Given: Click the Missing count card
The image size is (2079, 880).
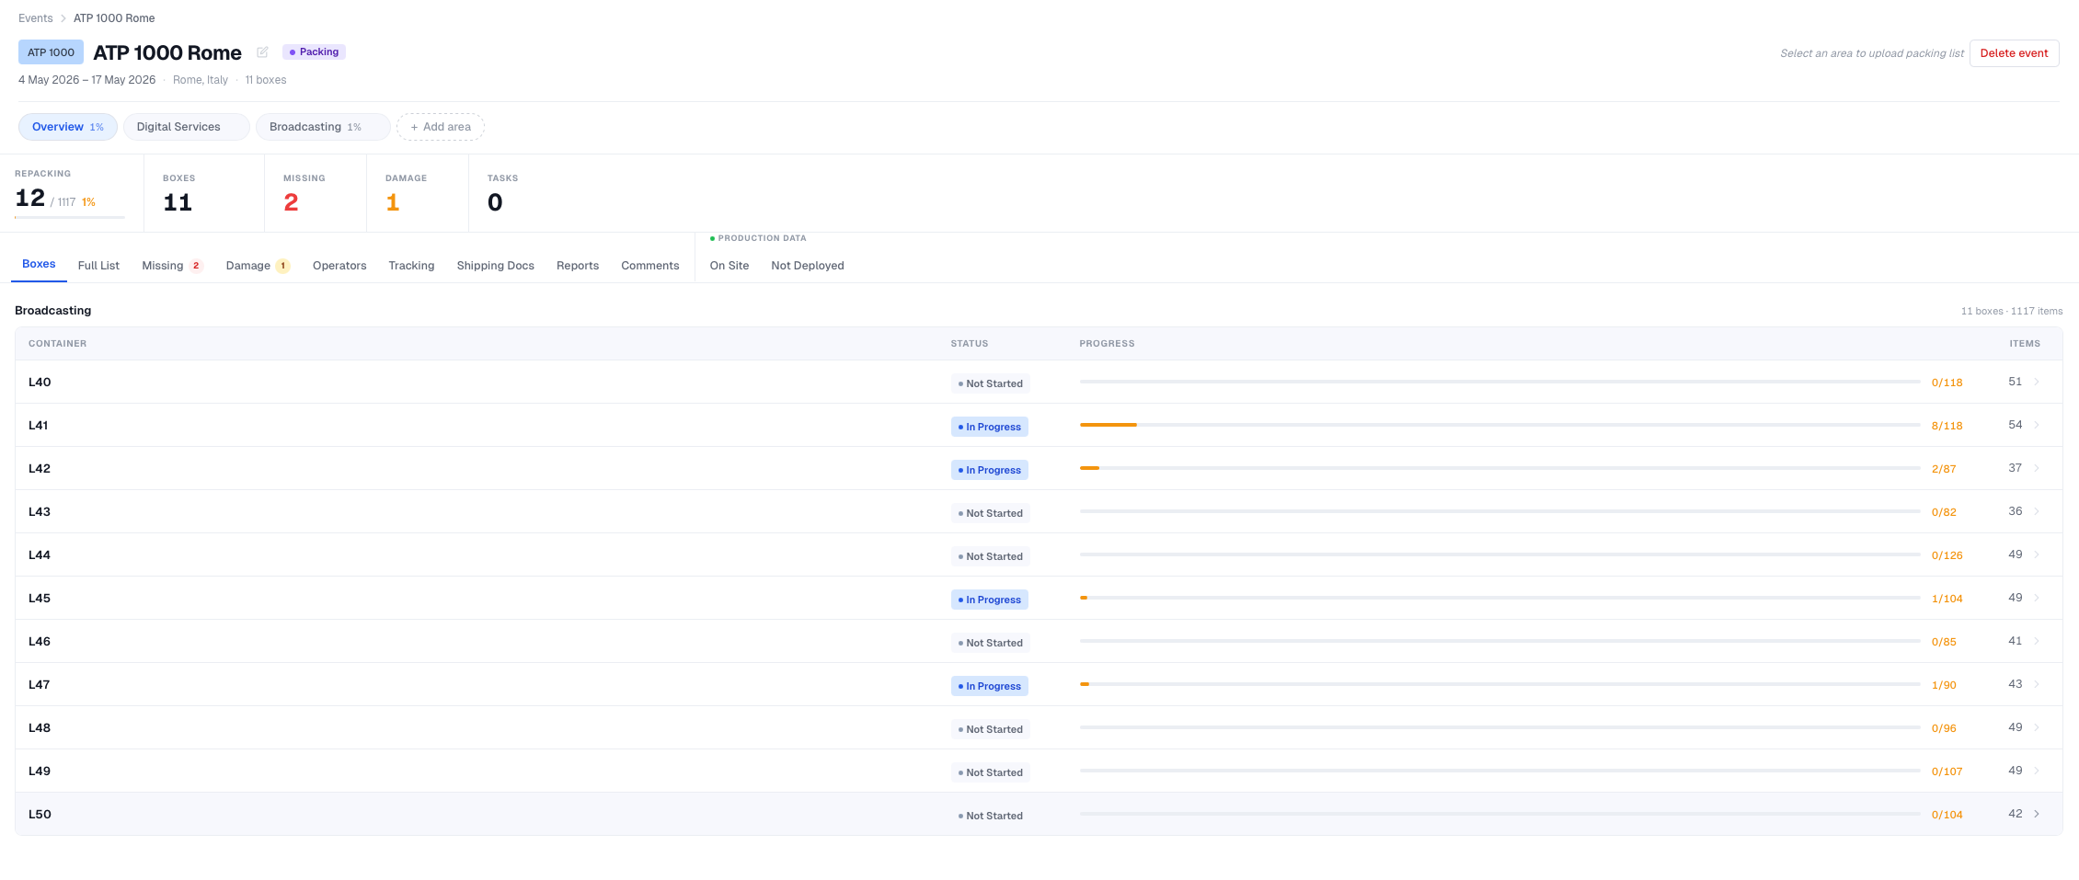Looking at the screenshot, I should (x=315, y=193).
